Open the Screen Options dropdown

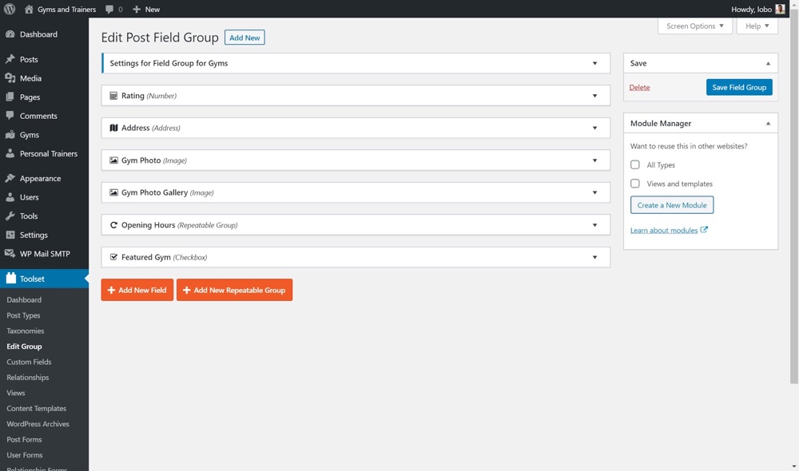point(694,26)
